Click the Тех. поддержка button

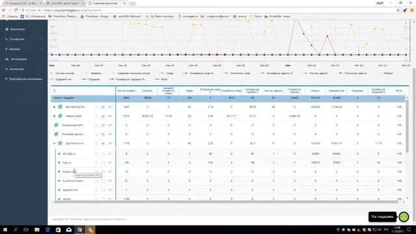coord(382,216)
